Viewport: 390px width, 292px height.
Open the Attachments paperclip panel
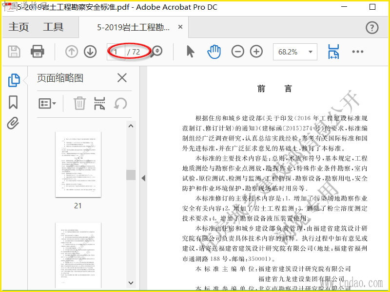coord(13,123)
